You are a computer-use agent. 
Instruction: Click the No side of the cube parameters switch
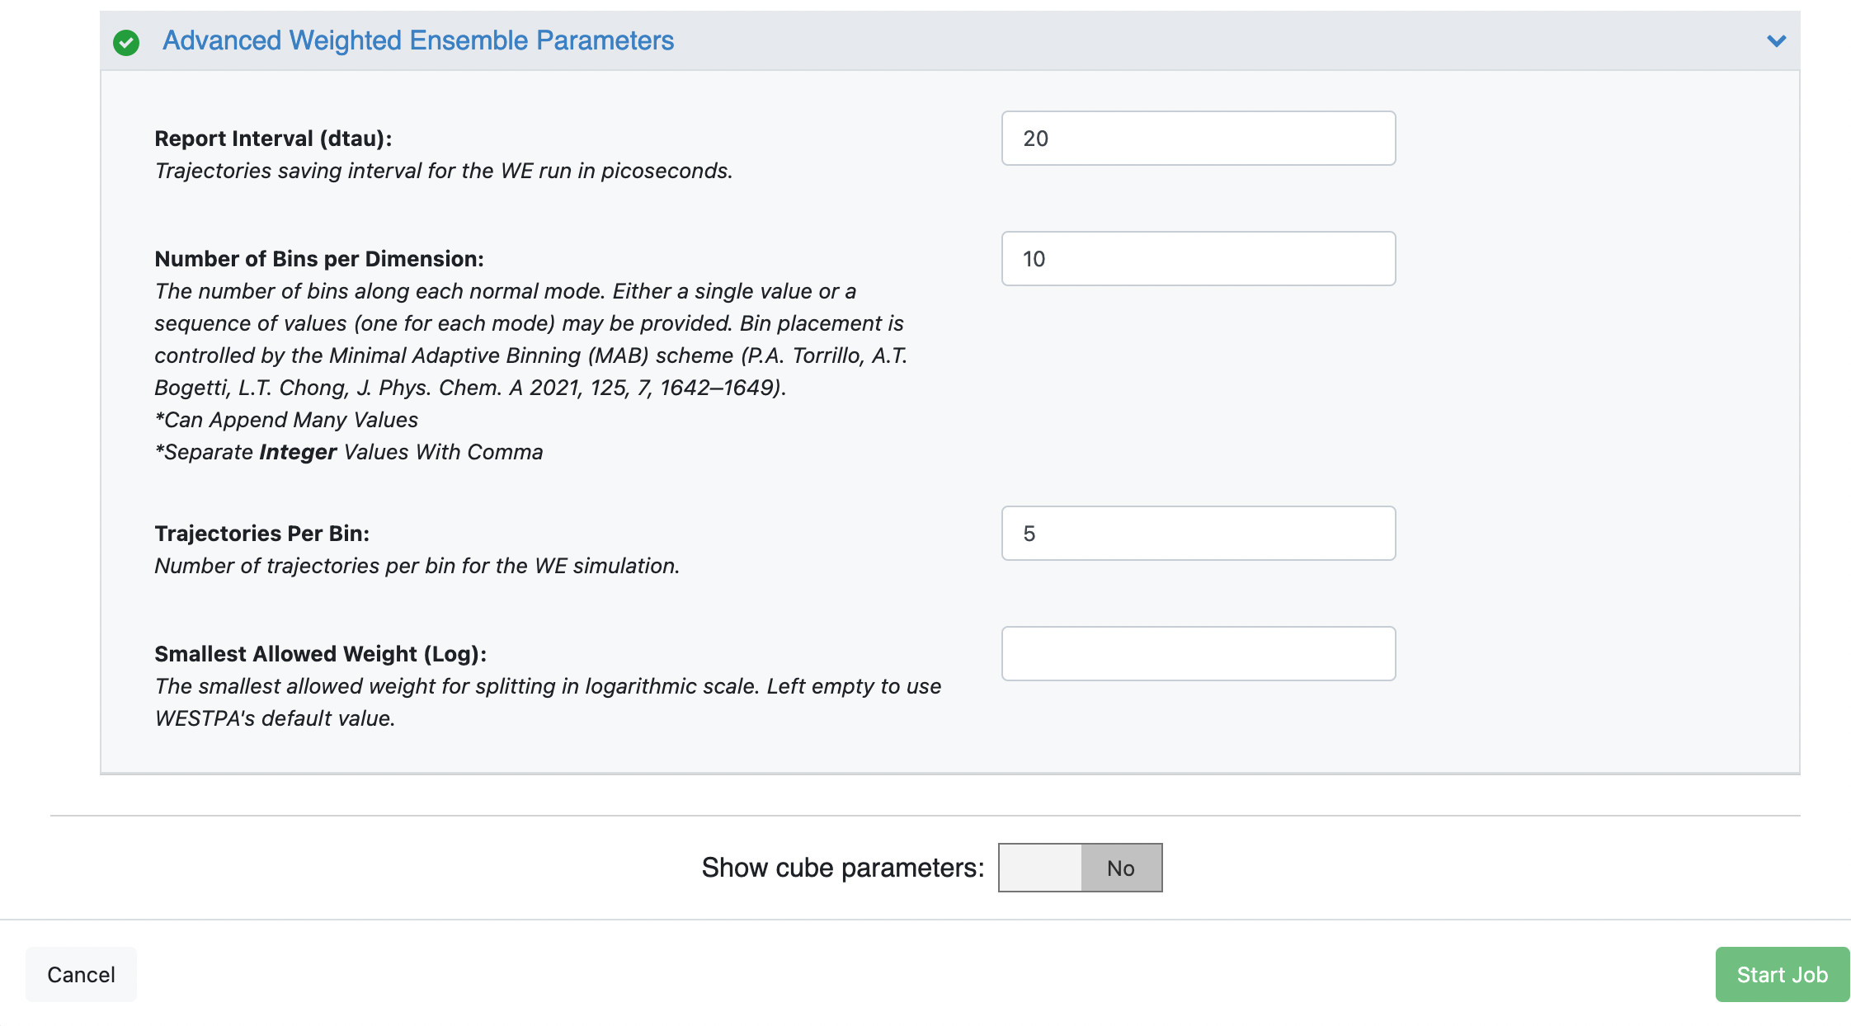(1120, 867)
